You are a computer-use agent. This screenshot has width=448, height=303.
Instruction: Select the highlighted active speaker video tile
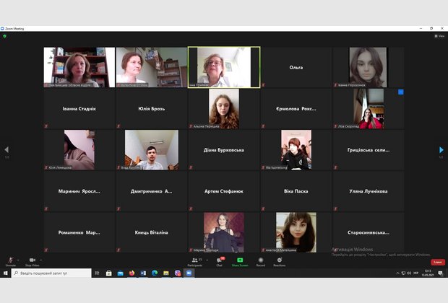pyautogui.click(x=223, y=67)
